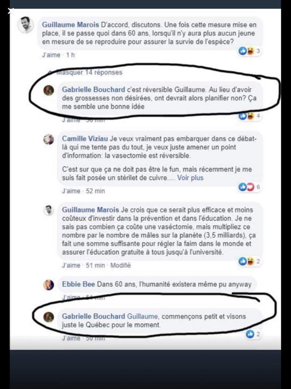View reactions showing 3 on top comment
Viewport: 291px width, 389px height.
click(250, 51)
